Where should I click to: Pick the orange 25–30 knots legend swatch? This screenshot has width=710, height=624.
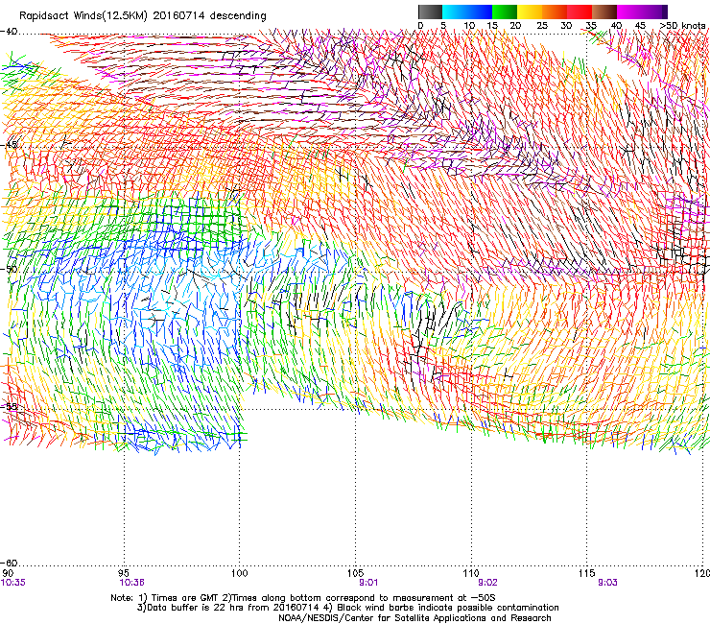555,12
